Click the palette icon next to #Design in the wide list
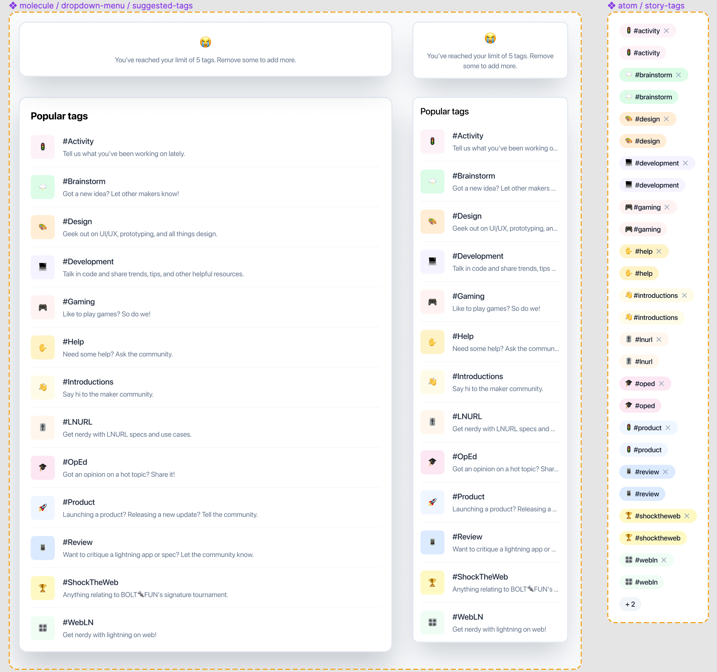 43,227
